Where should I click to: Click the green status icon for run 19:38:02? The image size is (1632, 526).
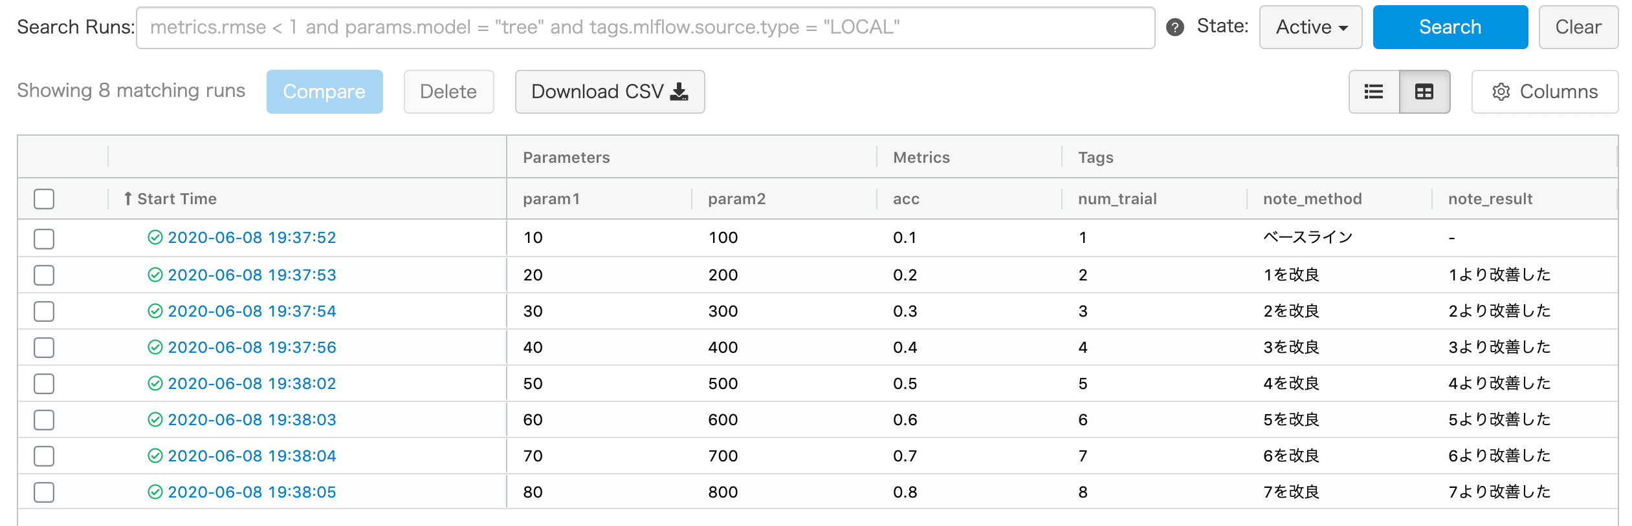coord(155,383)
